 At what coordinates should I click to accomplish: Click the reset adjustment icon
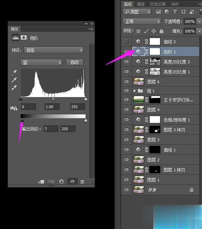pos(61,182)
